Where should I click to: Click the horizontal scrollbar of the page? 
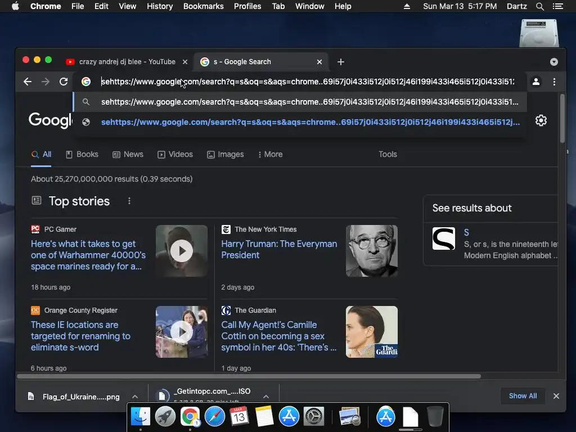(249, 376)
